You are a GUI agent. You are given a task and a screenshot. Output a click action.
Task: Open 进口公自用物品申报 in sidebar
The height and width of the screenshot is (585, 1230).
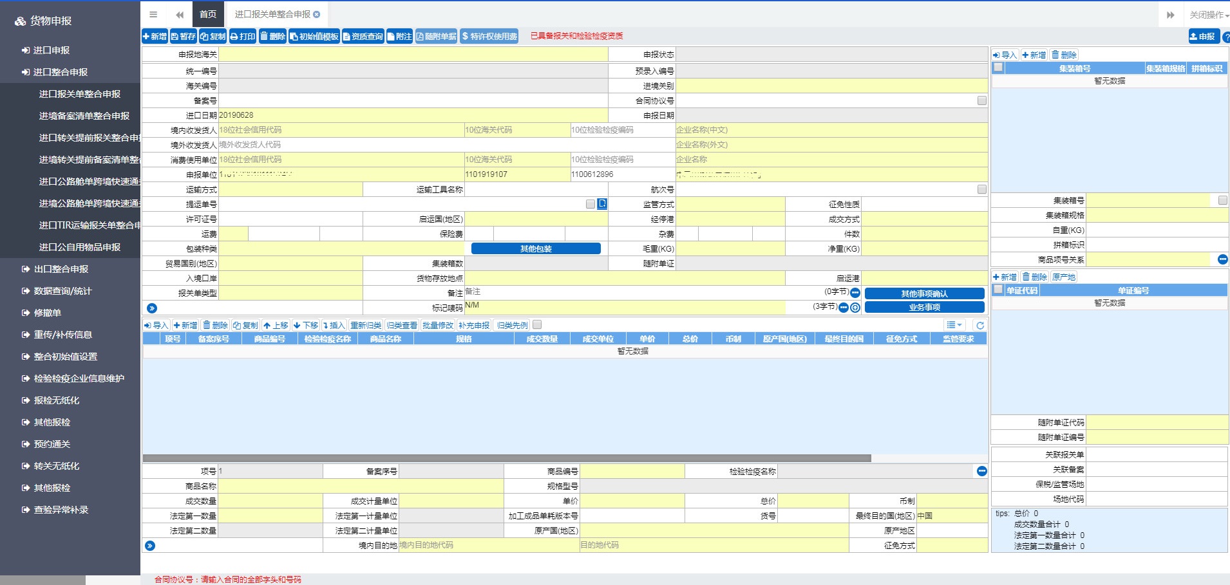(x=80, y=247)
